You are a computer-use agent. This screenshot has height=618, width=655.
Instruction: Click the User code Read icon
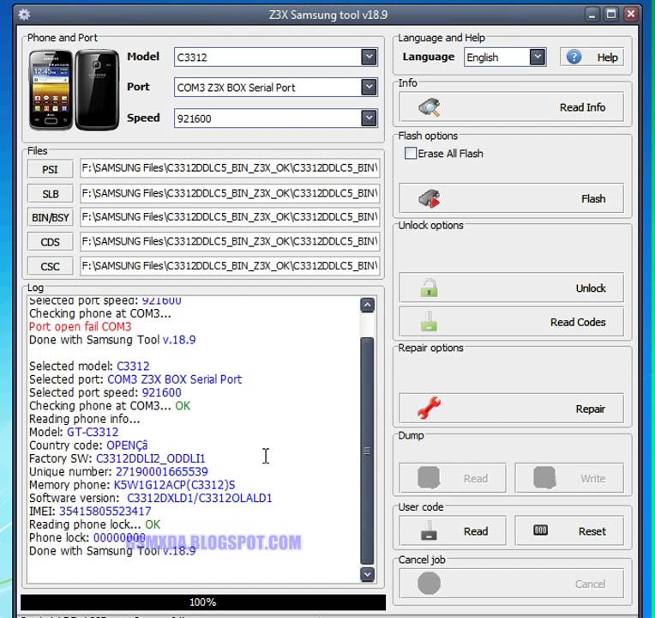tap(429, 530)
